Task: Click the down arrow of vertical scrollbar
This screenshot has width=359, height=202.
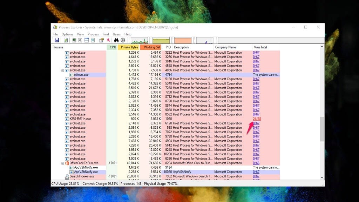Action: click(x=322, y=177)
